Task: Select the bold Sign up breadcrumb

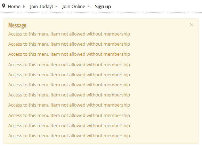Action: tap(103, 7)
